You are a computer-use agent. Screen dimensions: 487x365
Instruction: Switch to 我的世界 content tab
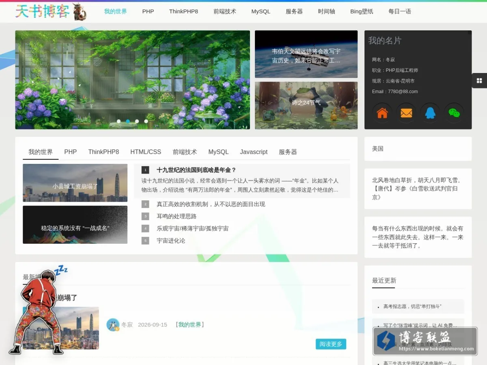click(x=41, y=152)
